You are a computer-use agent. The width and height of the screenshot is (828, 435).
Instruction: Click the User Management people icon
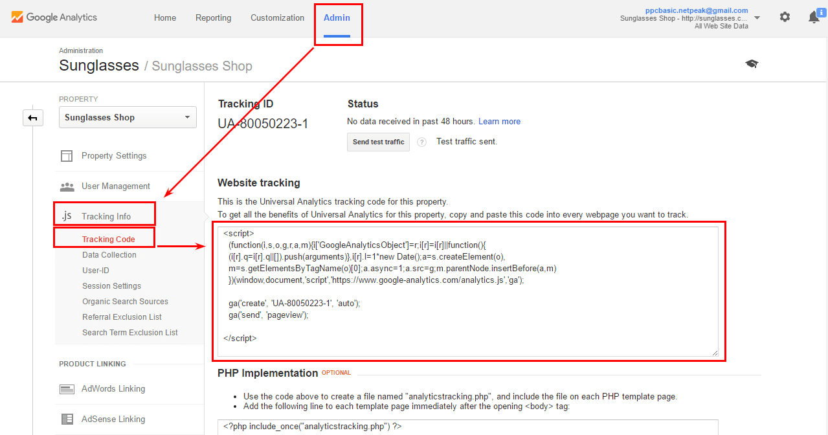coord(67,186)
